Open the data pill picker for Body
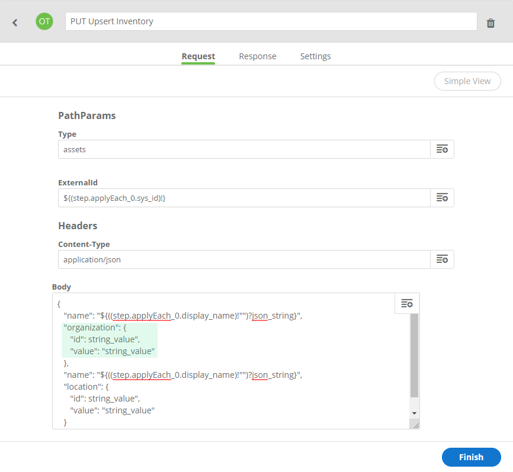 407,303
